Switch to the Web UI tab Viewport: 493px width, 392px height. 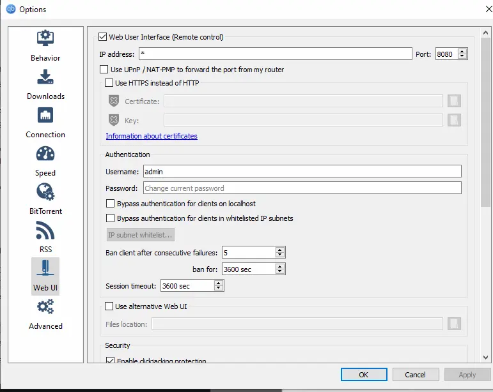click(45, 275)
